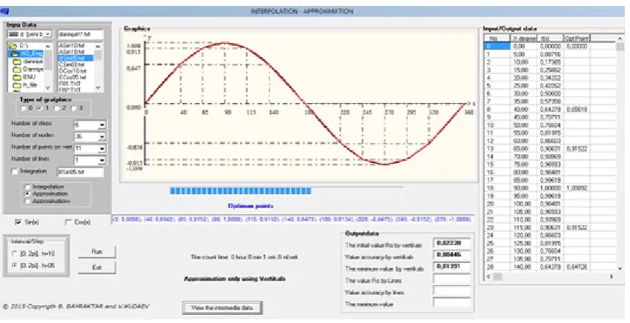This screenshot has height=323, width=630.
Task: Click the initial value Ro by vertikals field
Action: (x=452, y=243)
